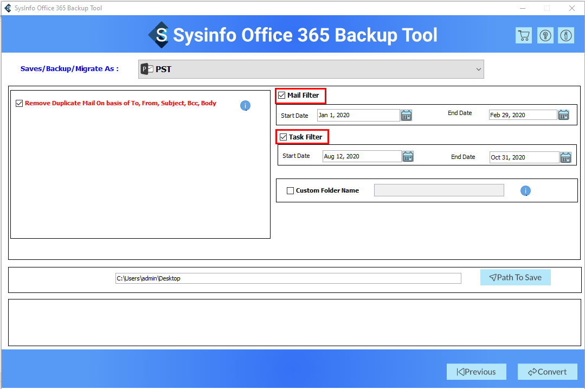585x389 pixels.
Task: Minimize the SysInfo Office 365 Backup window
Action: 522,8
